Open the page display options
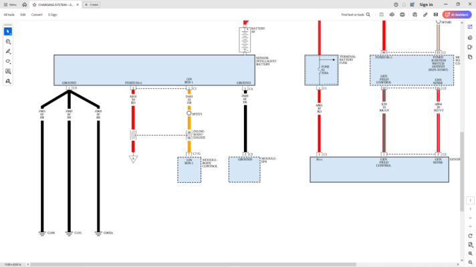Viewport: 476px width, 267px height. (x=470, y=244)
